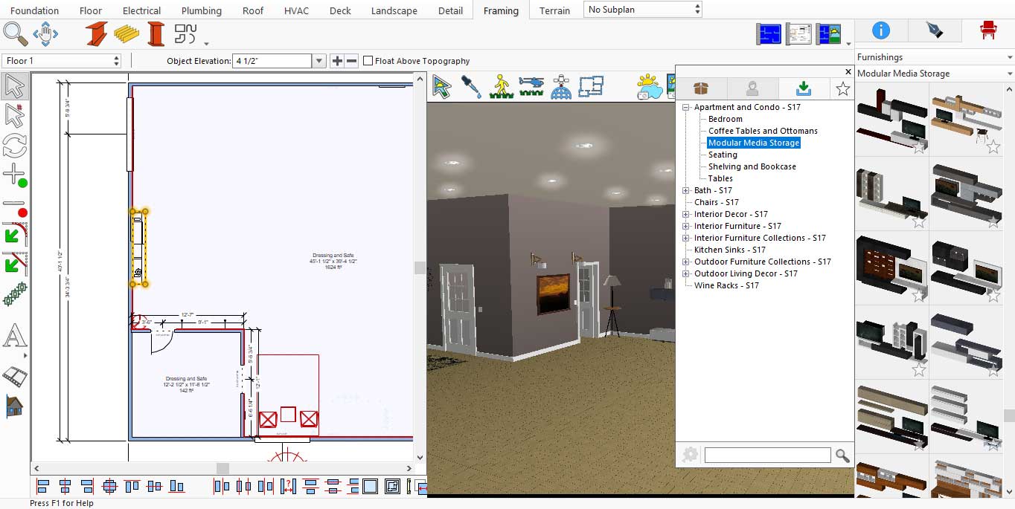This screenshot has width=1015, height=509.
Task: Click the blue information icon
Action: coord(881,30)
